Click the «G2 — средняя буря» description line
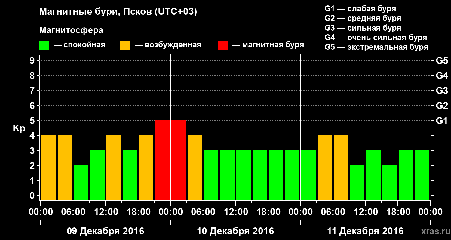 pyautogui.click(x=363, y=18)
